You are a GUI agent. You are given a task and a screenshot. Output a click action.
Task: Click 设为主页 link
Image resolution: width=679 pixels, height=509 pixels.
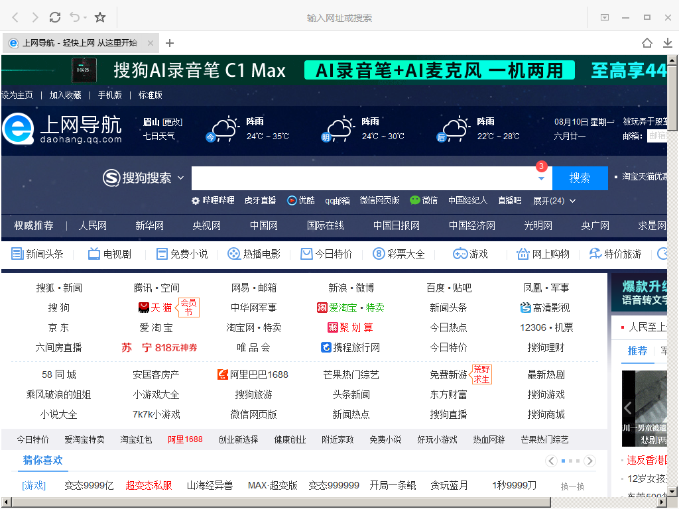point(17,95)
